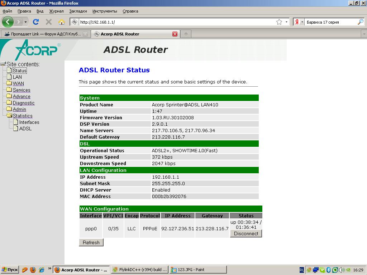This screenshot has width=367, height=275.
Task: Click firmware version 1.03.RU.30102008
Action: click(173, 117)
